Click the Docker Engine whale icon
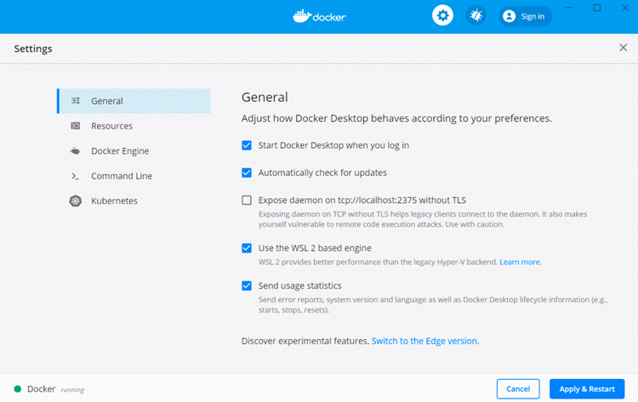 (76, 151)
